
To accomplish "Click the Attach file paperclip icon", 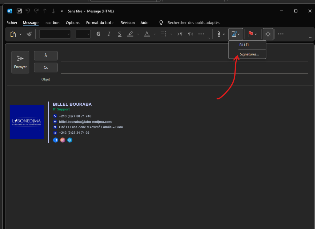I will (x=219, y=34).
